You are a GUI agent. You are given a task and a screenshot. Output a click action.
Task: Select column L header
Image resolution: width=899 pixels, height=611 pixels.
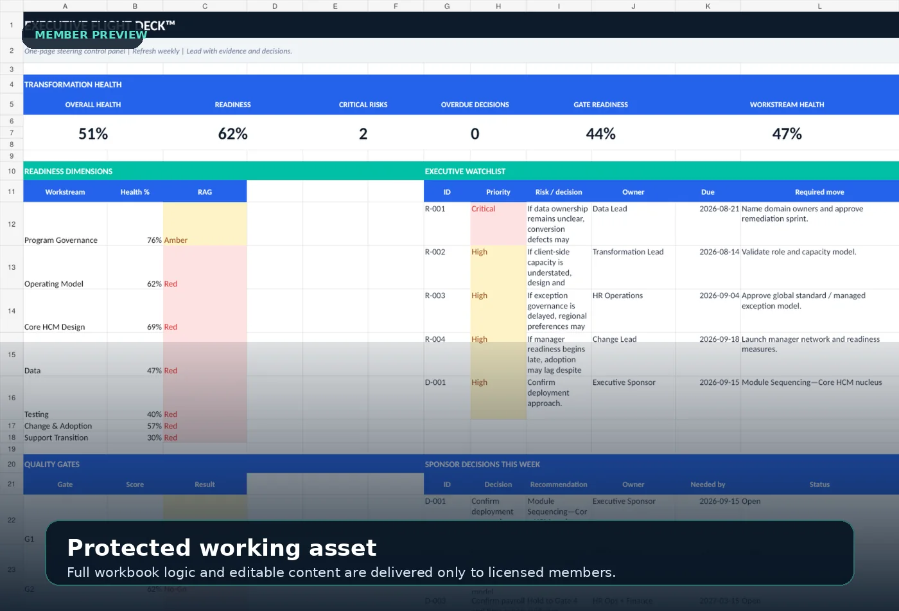click(819, 6)
